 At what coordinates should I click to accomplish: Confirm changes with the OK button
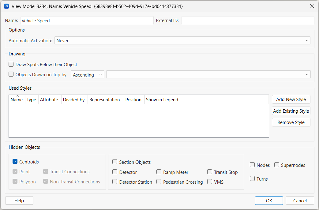269,201
